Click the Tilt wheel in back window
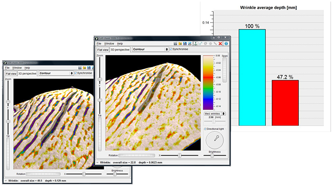 [8, 154]
